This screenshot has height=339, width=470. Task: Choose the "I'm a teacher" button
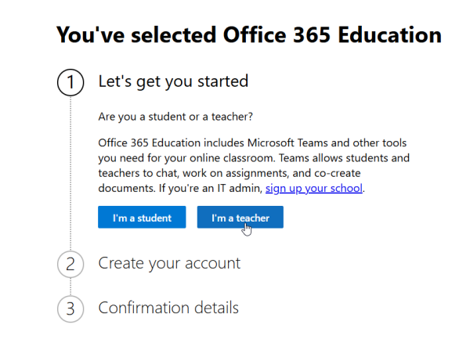point(240,218)
